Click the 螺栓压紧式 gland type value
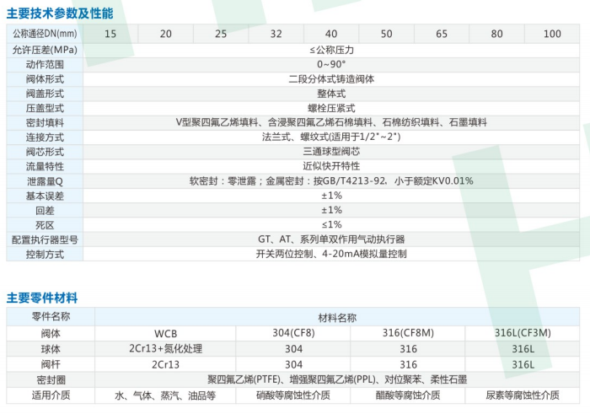 (x=330, y=108)
